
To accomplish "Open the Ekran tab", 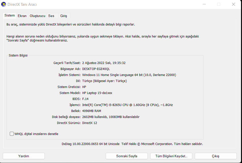I will pyautogui.click(x=22, y=16).
